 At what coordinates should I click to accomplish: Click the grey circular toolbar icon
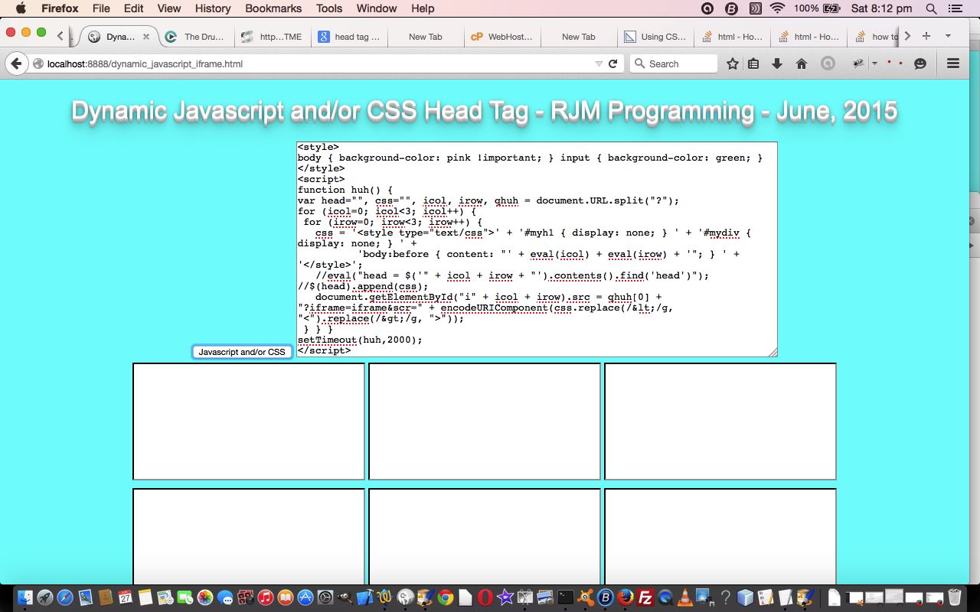827,64
